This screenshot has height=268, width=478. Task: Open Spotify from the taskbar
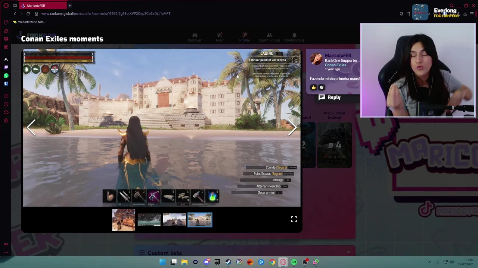click(x=294, y=262)
